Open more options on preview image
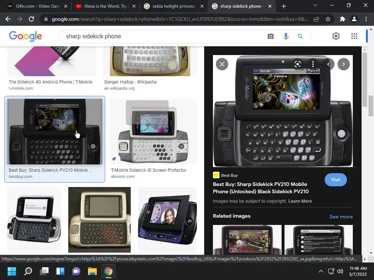 coord(313,64)
